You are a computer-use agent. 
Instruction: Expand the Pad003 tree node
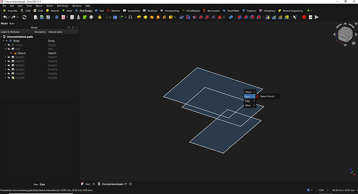pos(6,65)
